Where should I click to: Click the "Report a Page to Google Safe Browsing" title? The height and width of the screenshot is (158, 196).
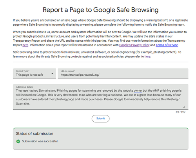[x=101, y=10]
